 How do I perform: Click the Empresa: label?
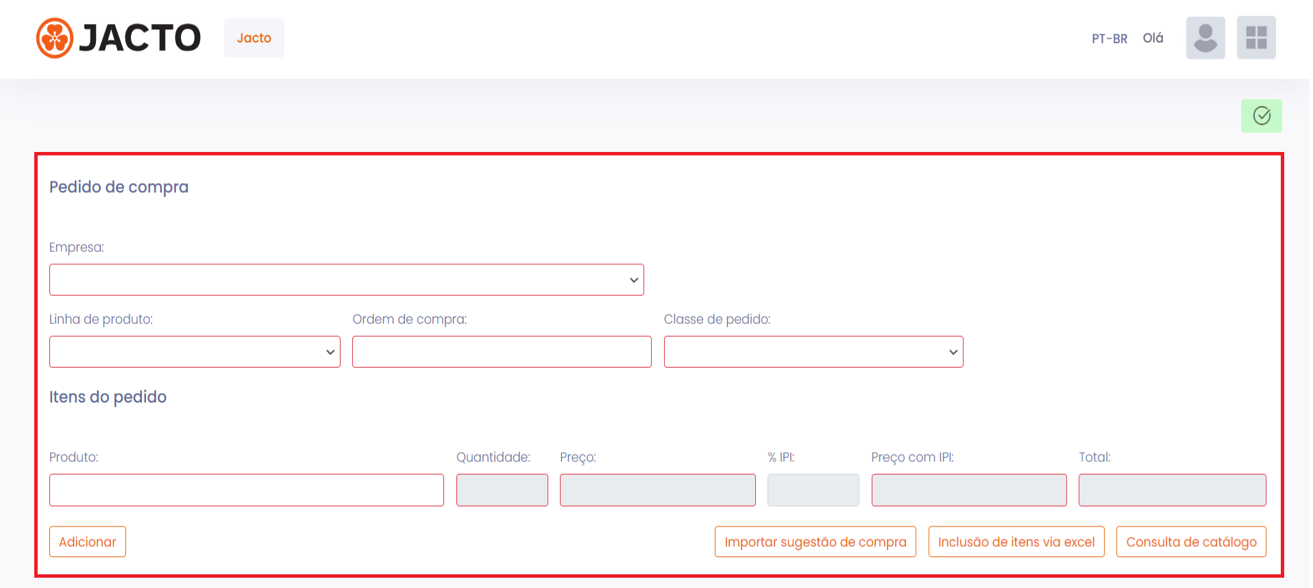coord(77,247)
